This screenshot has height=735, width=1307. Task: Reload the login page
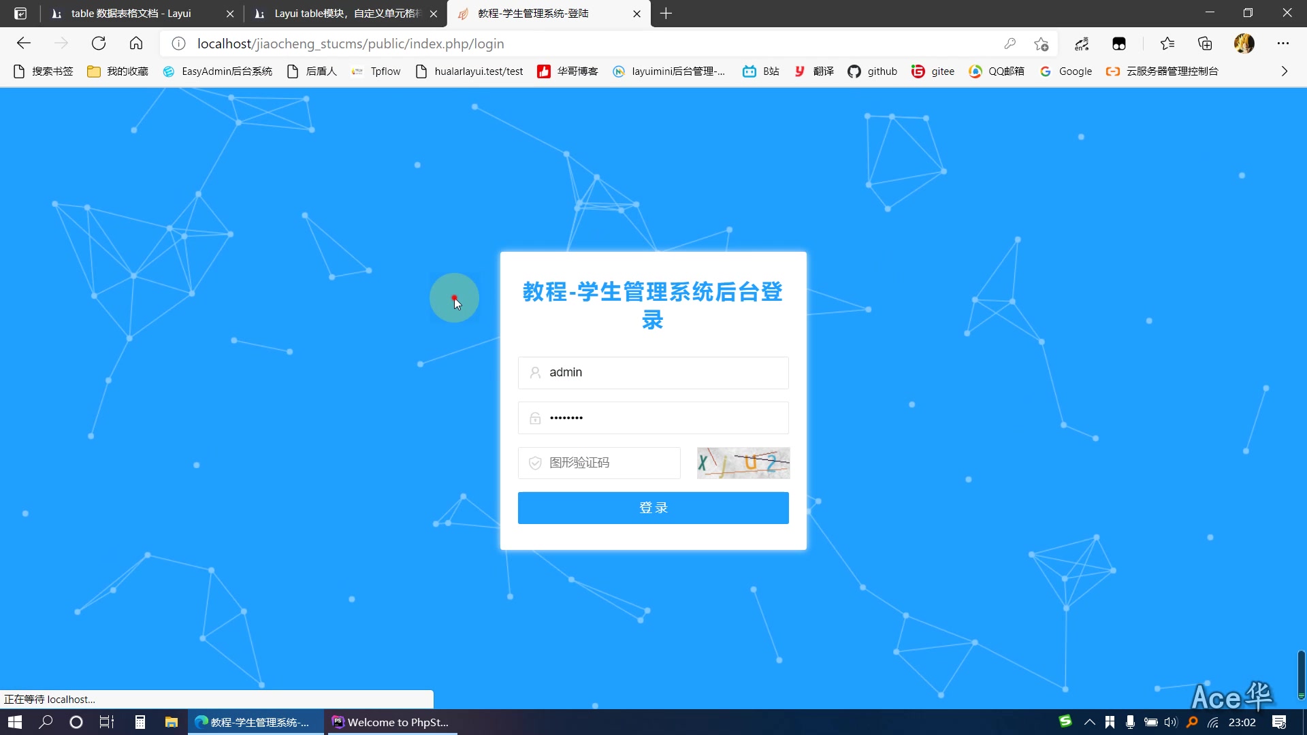pos(99,44)
